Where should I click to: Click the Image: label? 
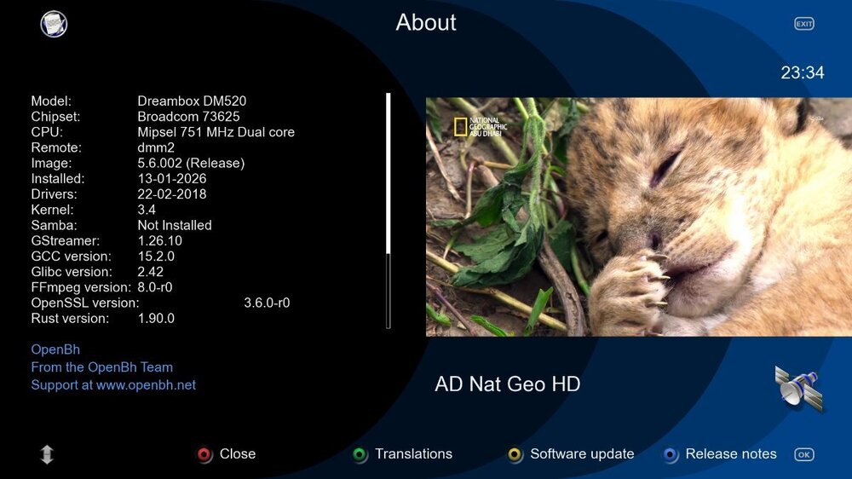click(x=51, y=163)
